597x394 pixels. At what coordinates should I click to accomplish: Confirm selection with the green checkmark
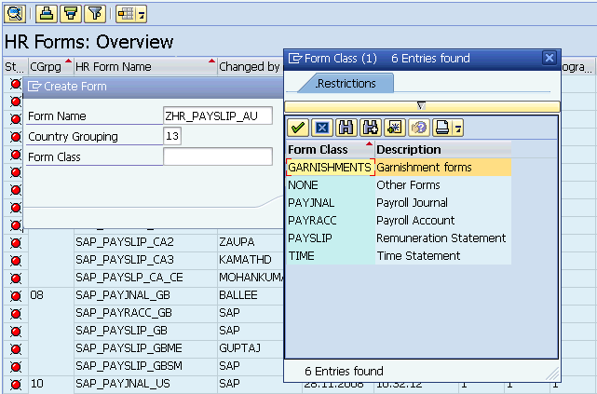point(299,128)
